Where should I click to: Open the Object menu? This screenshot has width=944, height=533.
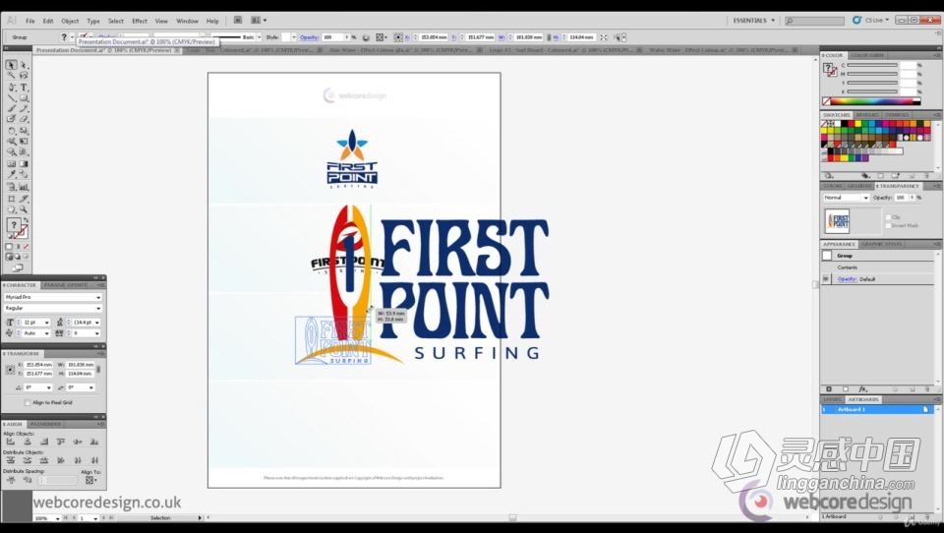(70, 21)
